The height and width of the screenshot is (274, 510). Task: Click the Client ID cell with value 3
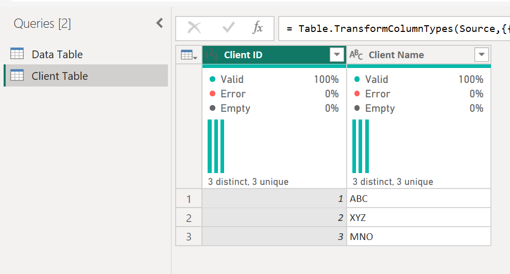click(x=274, y=236)
